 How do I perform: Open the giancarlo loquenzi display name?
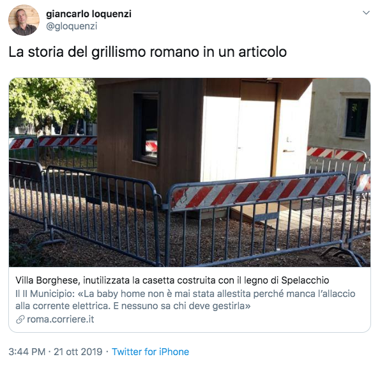(x=89, y=14)
